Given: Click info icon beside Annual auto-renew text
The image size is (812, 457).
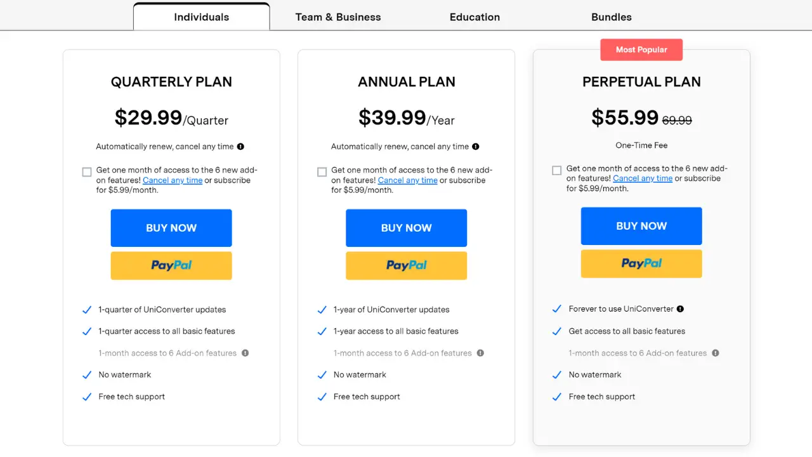Looking at the screenshot, I should coord(476,147).
